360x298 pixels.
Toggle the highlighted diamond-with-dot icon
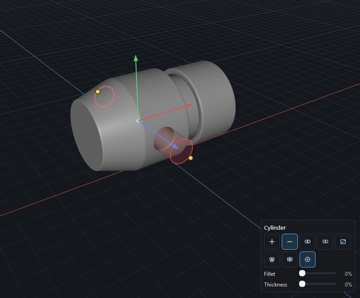click(308, 259)
